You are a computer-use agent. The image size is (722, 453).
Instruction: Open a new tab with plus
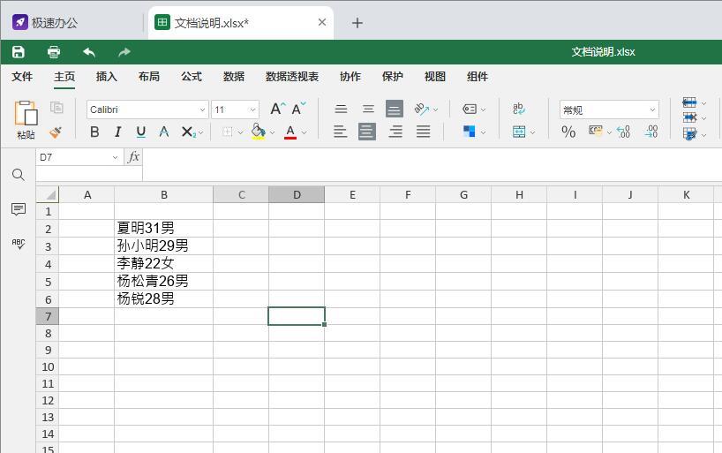357,23
